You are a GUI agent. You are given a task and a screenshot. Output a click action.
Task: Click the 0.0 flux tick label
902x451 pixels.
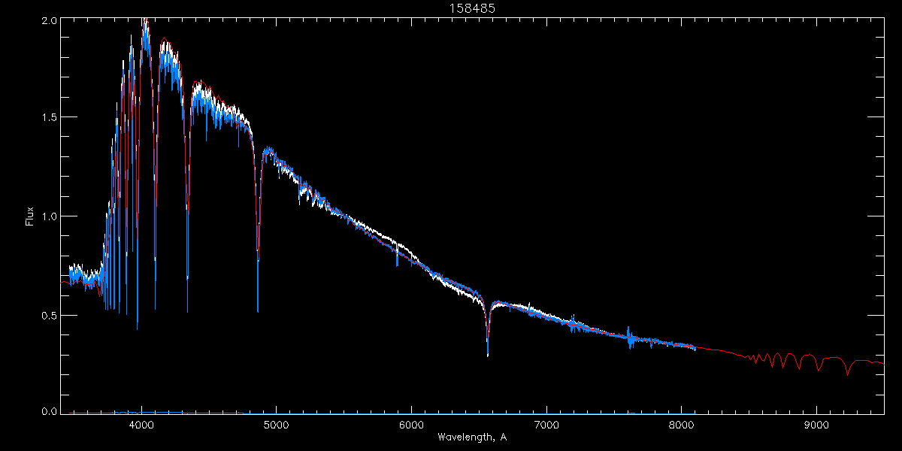(50, 411)
